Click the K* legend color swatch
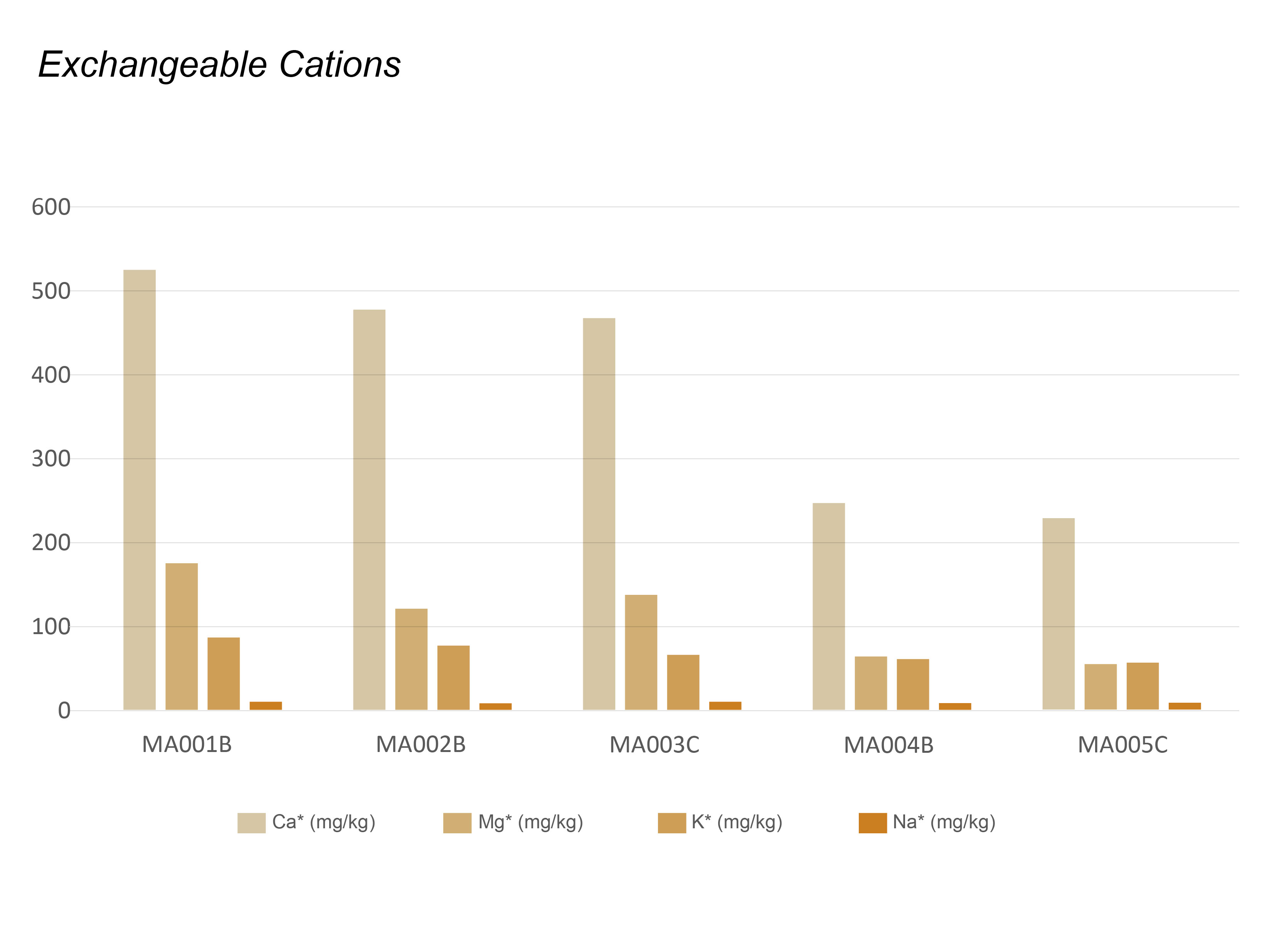This screenshot has width=1272, height=925. tap(672, 823)
